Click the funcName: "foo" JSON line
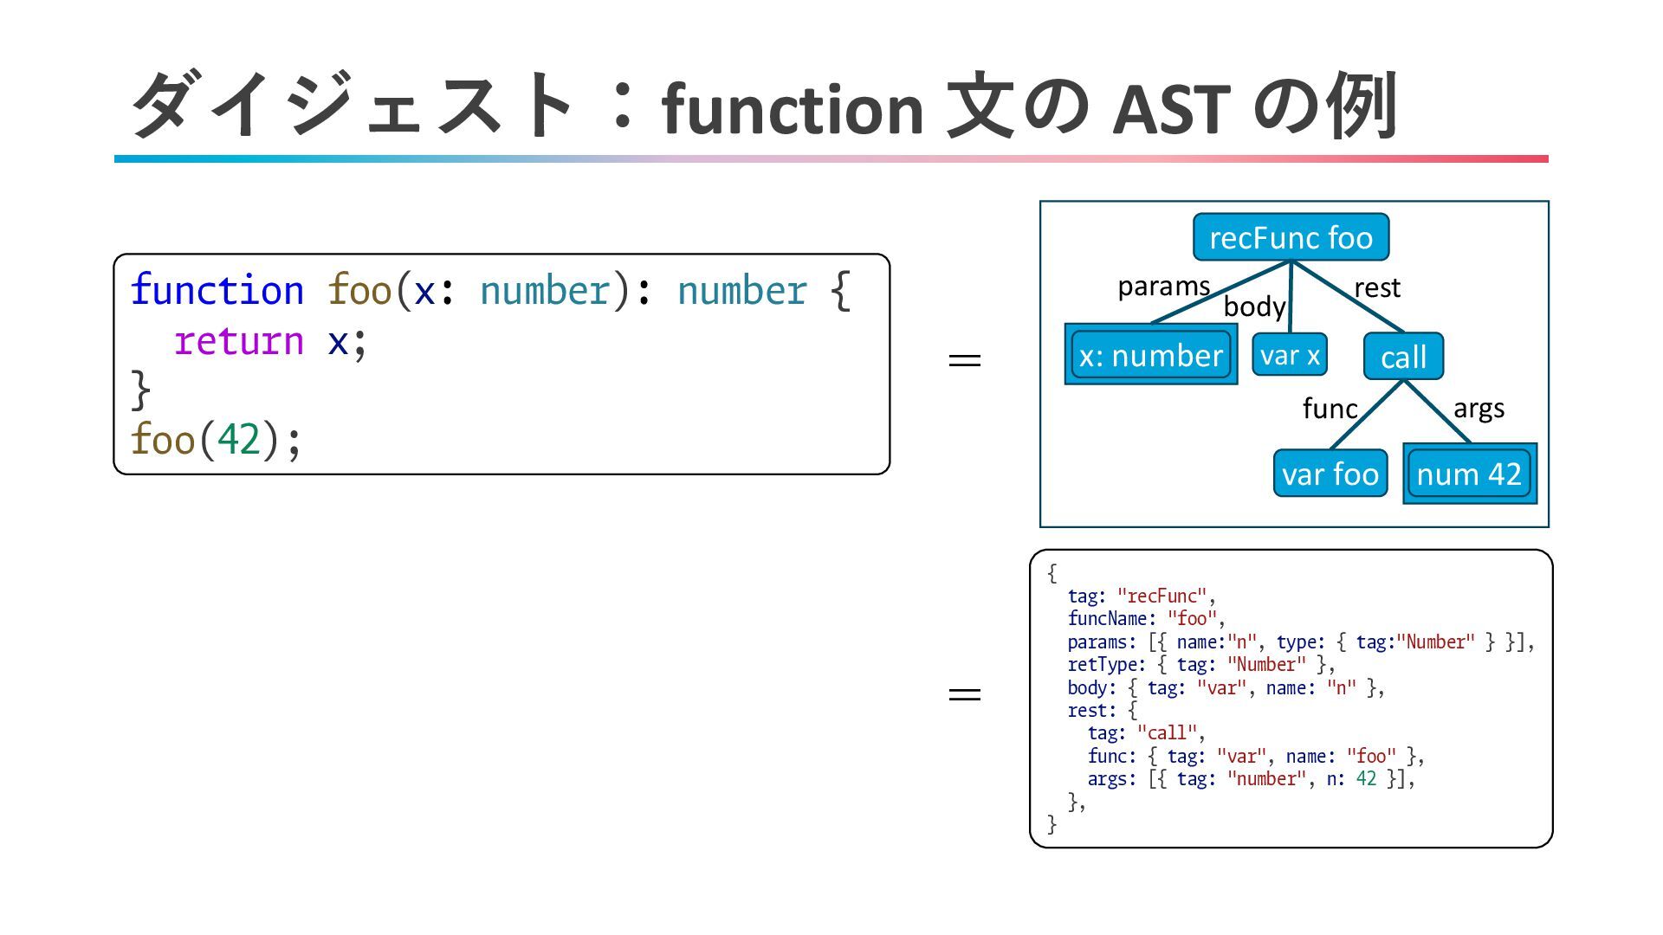Image resolution: width=1663 pixels, height=935 pixels. [1146, 618]
